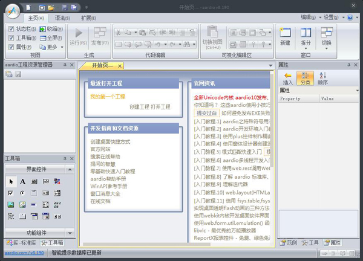This screenshot has height=261, width=363.
Task: Switch to 库·标准库 bottom tab
Action: [x=21, y=243]
